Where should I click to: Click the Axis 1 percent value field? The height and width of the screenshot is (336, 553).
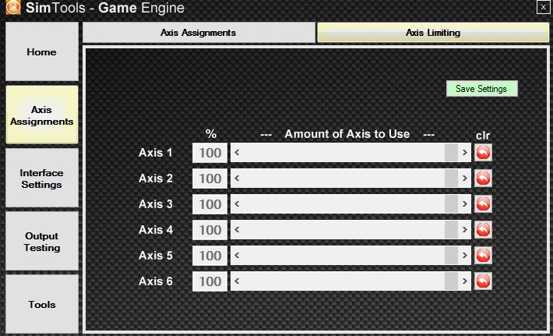[x=210, y=153]
